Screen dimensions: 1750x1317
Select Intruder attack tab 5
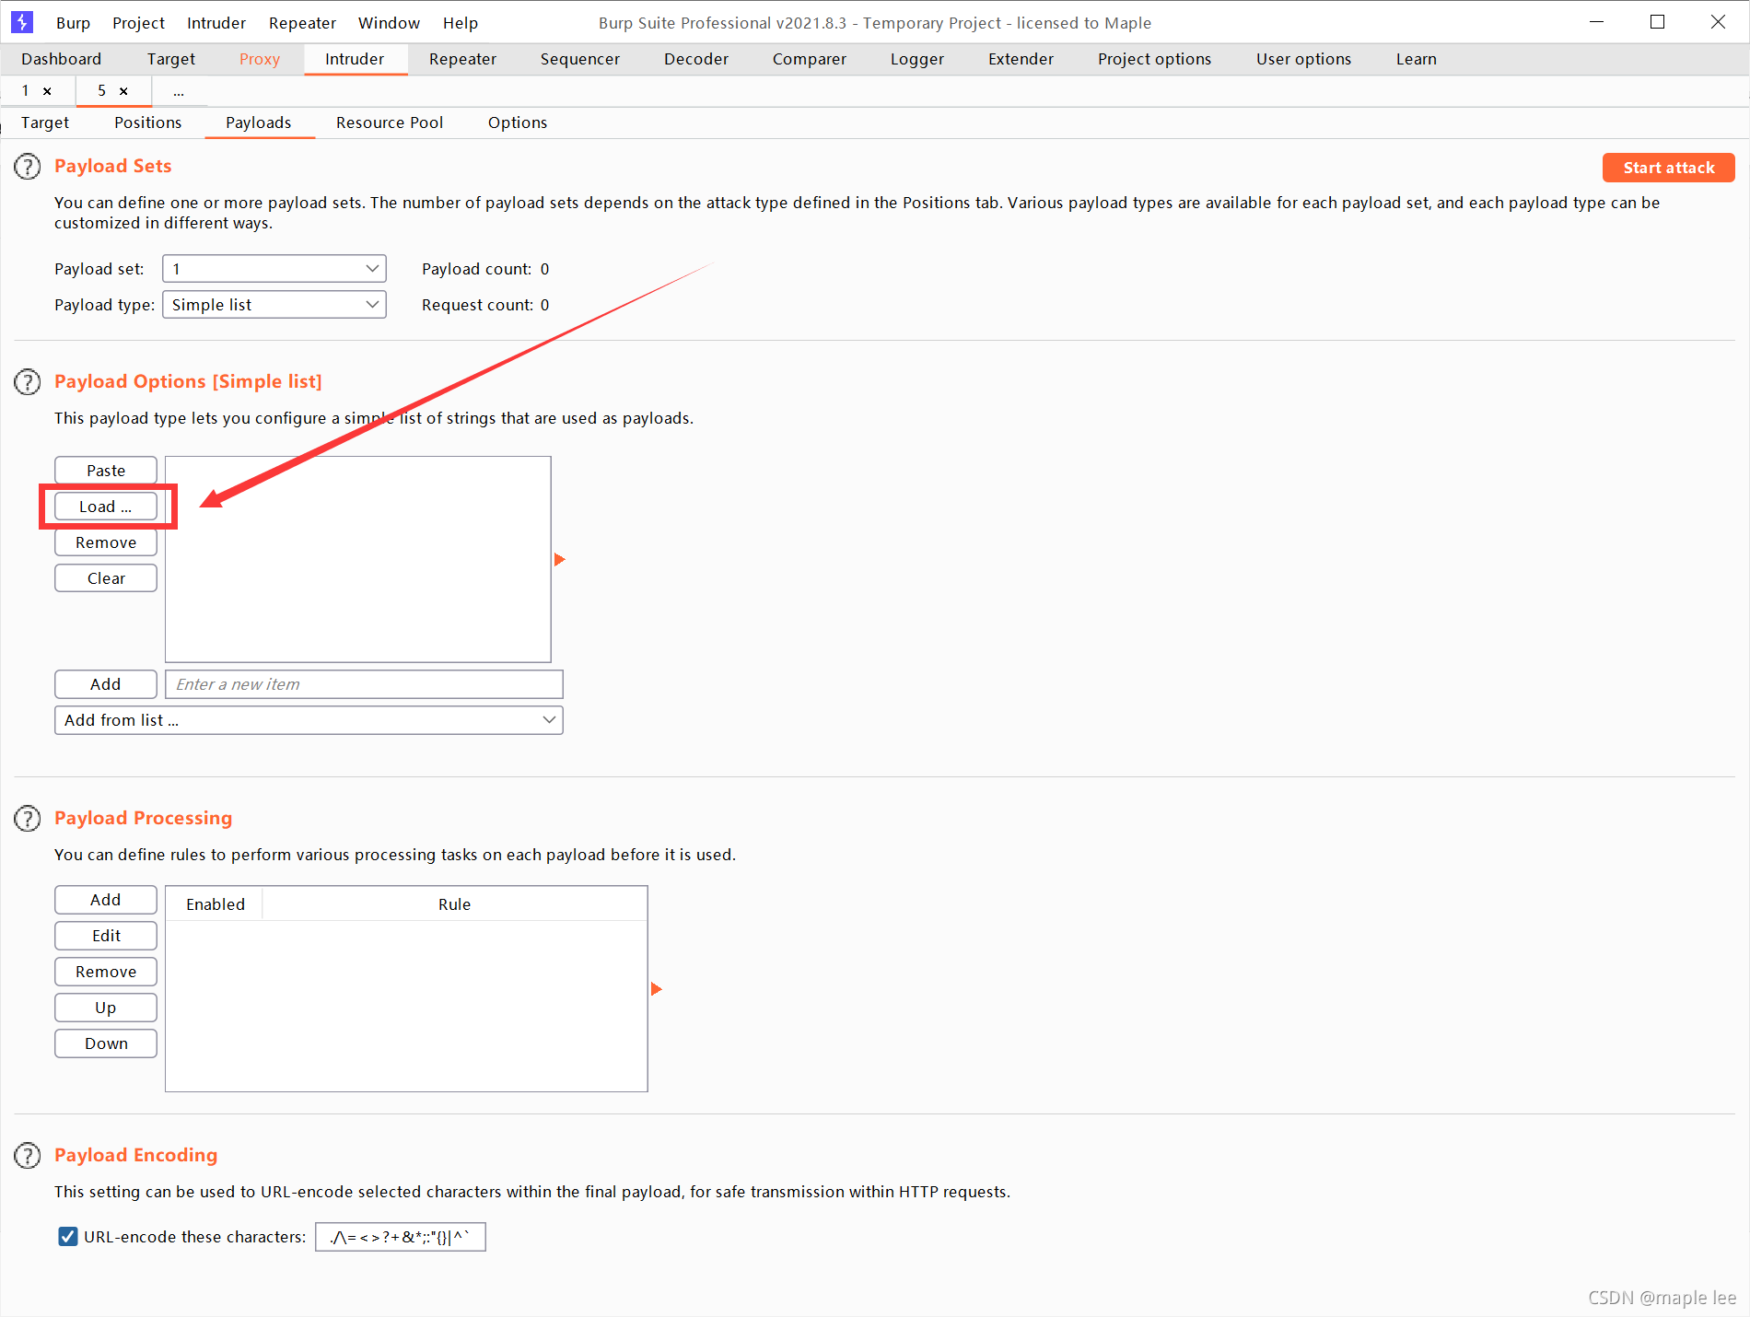[x=102, y=91]
